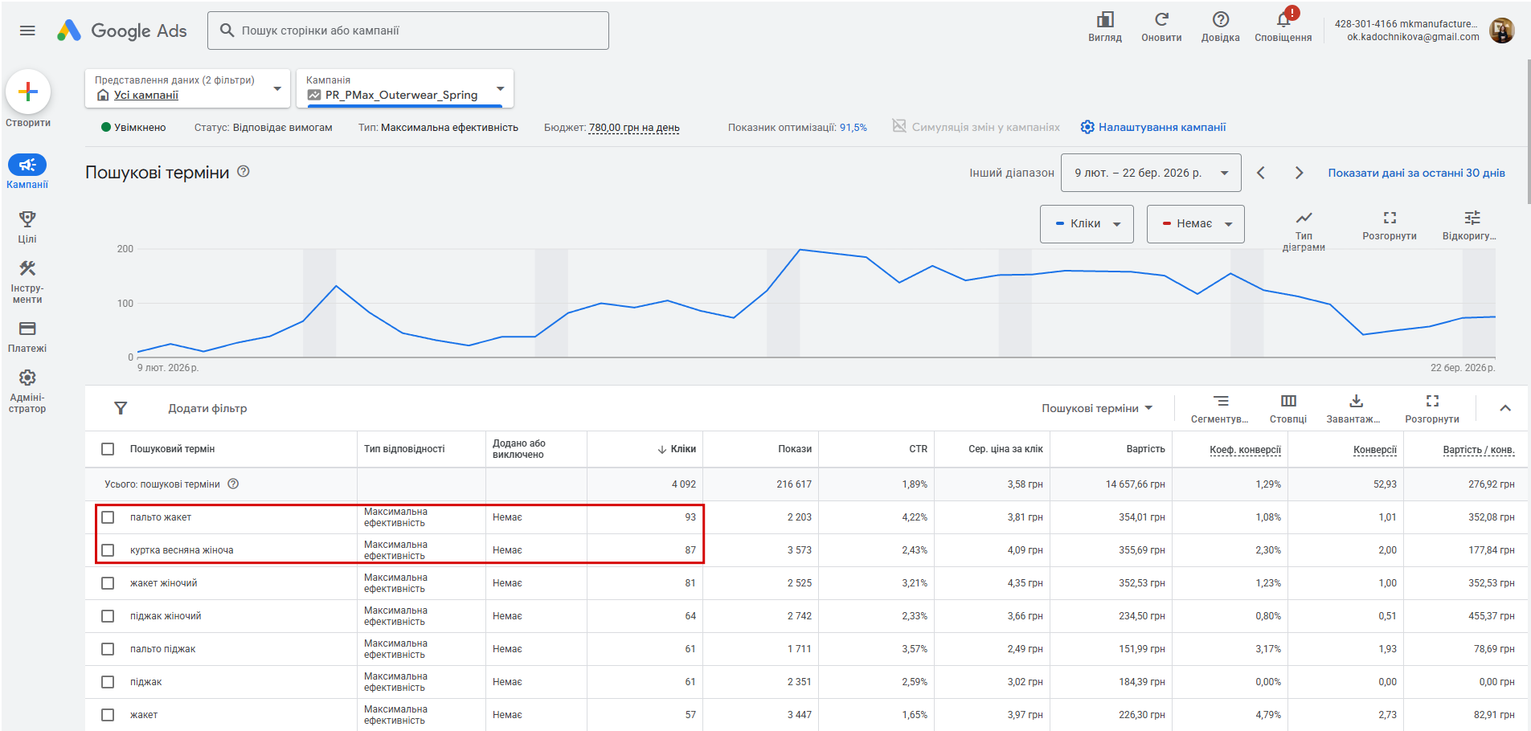Open the PR_PMax_Outerwear_Spring campaign dropdown

405,88
